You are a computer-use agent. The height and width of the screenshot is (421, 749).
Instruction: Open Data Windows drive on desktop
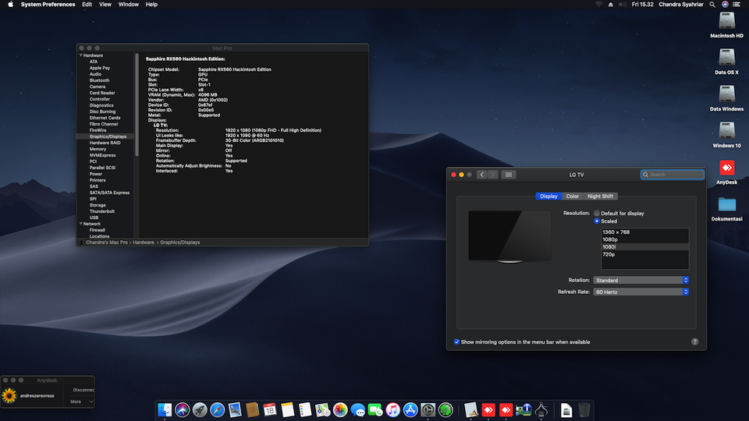pyautogui.click(x=726, y=98)
